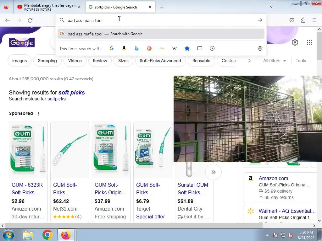This screenshot has width=322, height=241.
Task: Close the Manbatak YouTube tab
Action: click(79, 7)
